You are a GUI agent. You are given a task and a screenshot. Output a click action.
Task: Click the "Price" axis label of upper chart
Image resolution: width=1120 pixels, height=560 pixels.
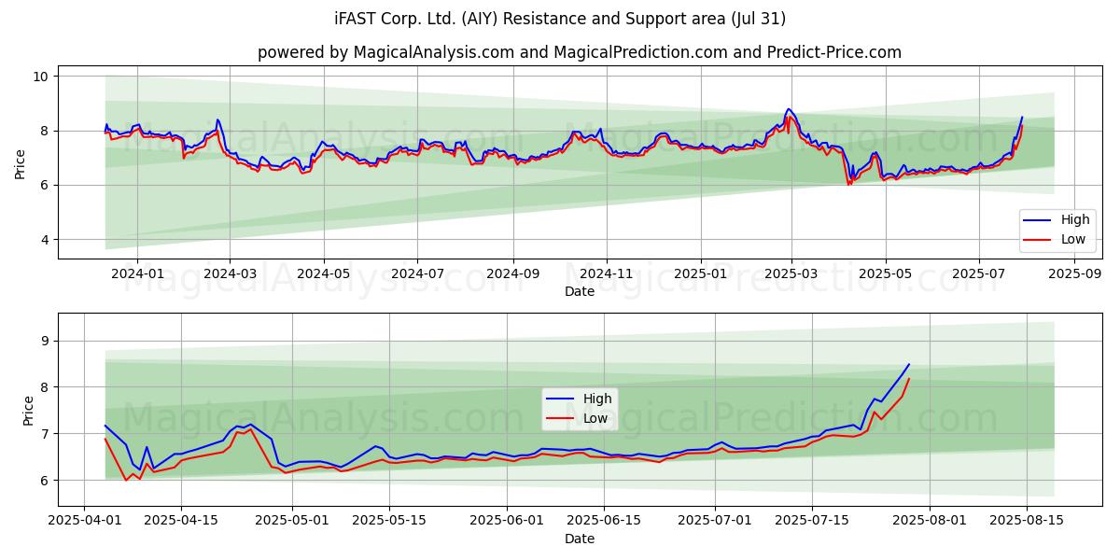click(x=21, y=163)
